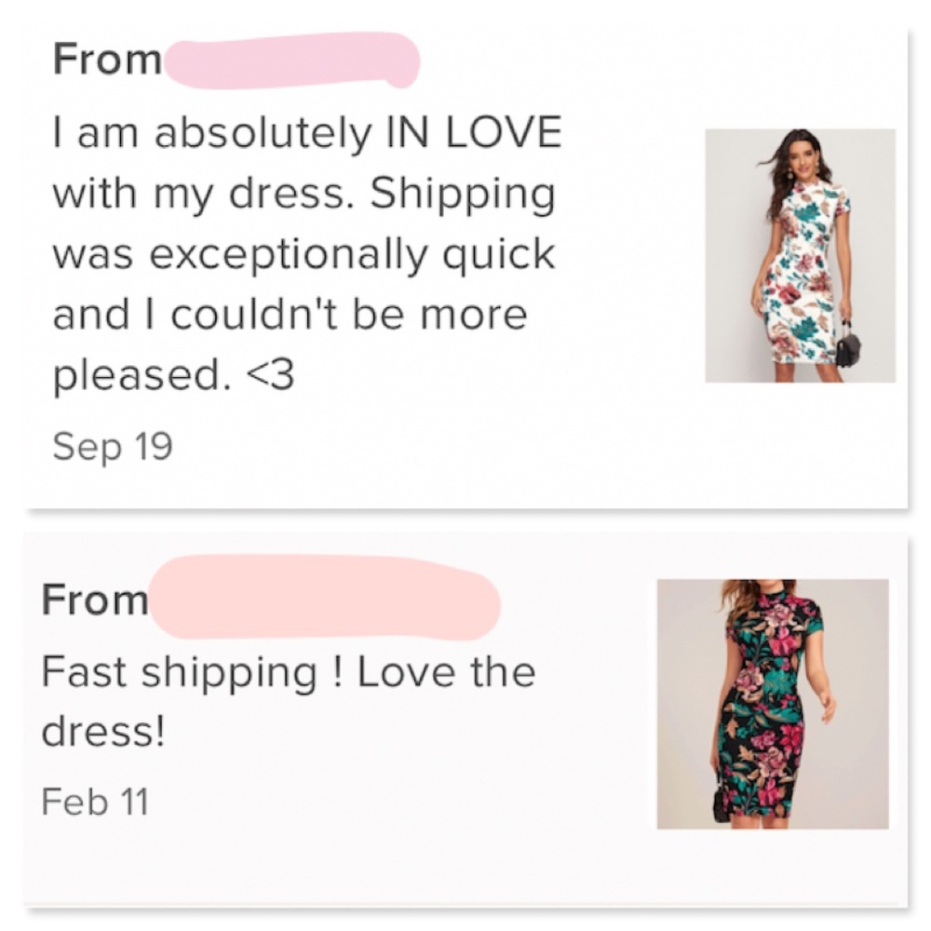This screenshot has width=931, height=931.
Task: Click the "dress!" word in bottom review
Action: pyautogui.click(x=103, y=733)
